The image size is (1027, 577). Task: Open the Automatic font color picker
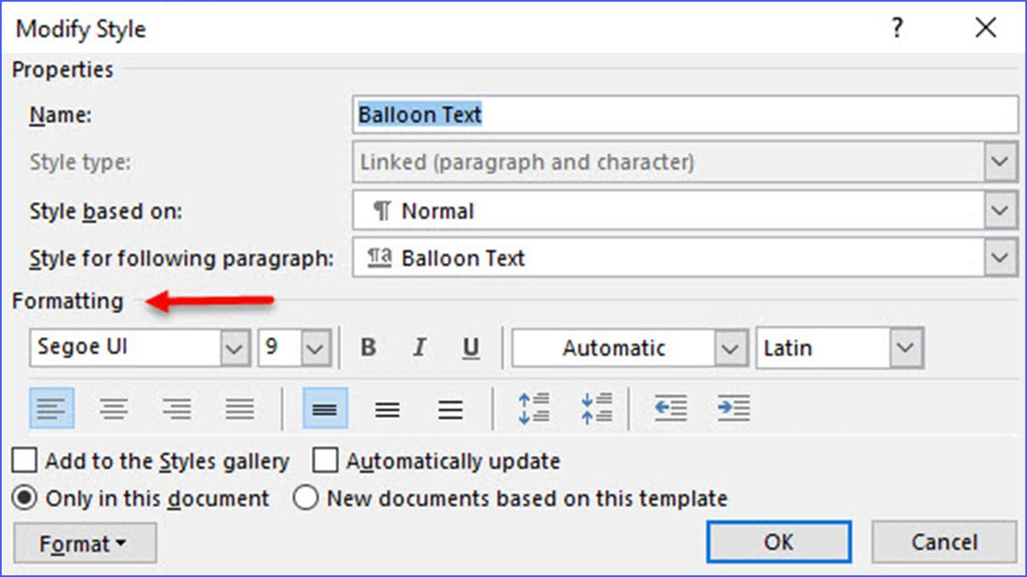[x=729, y=347]
